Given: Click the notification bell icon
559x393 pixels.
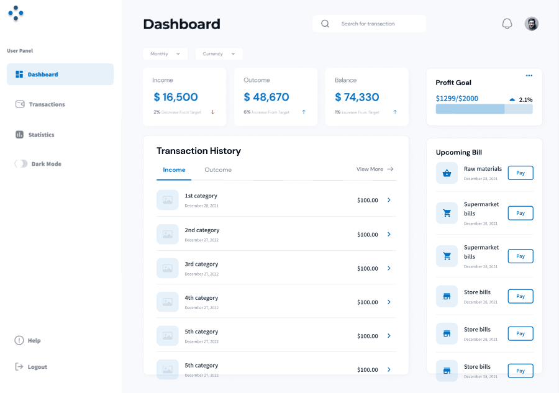Looking at the screenshot, I should coord(507,23).
